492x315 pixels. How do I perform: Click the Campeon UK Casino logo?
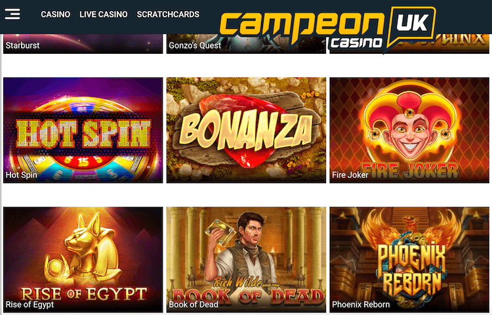click(x=327, y=30)
